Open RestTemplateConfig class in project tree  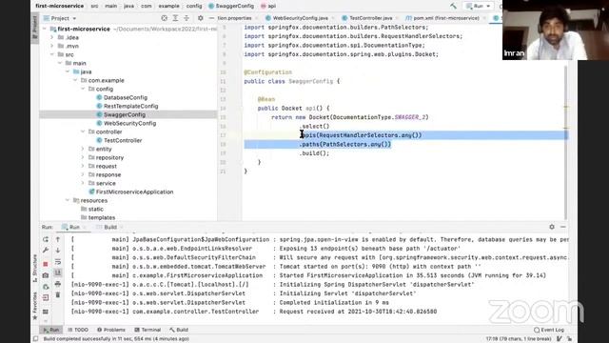point(130,106)
